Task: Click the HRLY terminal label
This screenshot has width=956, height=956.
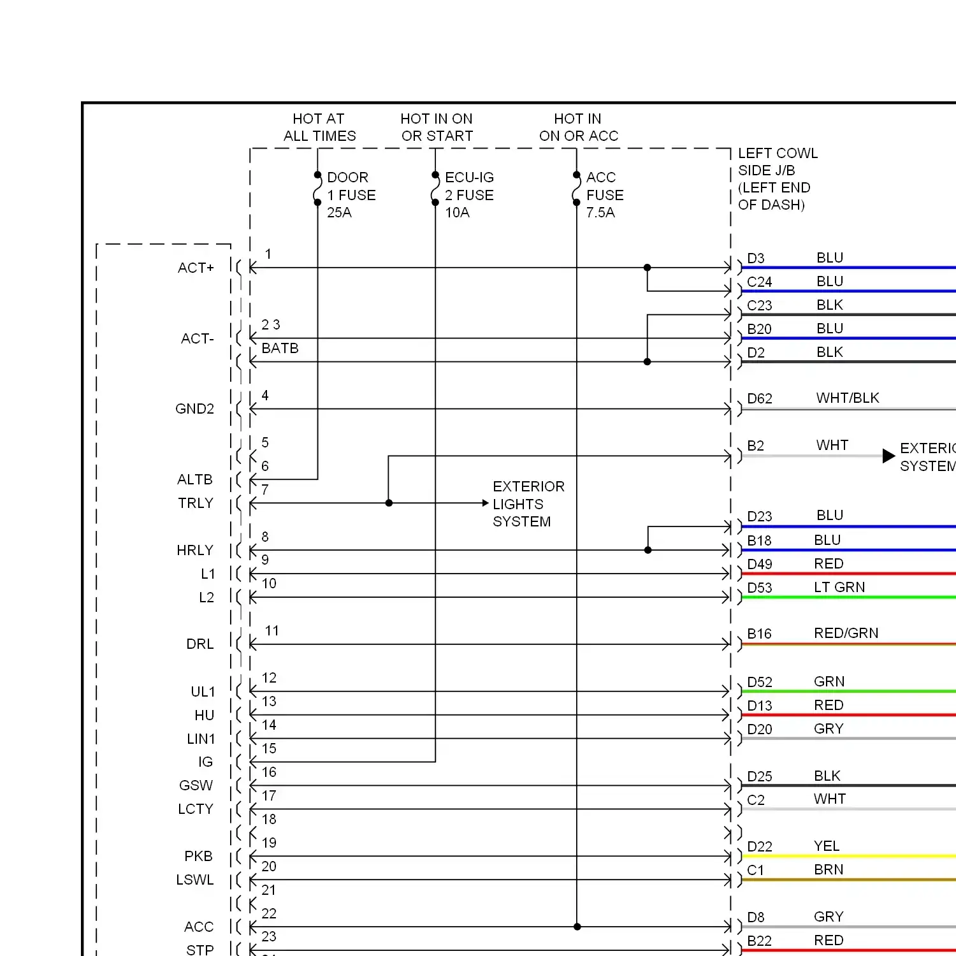Action: coord(194,550)
